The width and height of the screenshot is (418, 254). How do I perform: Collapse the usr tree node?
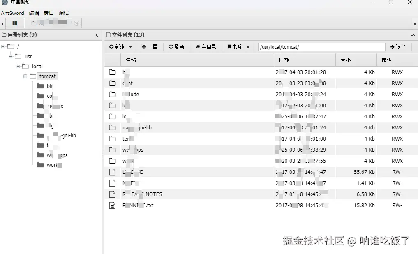coord(11,56)
